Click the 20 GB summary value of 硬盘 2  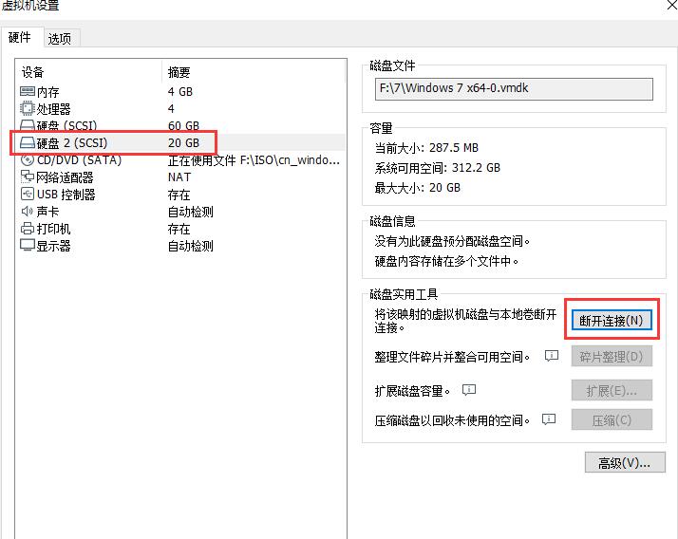tap(184, 143)
